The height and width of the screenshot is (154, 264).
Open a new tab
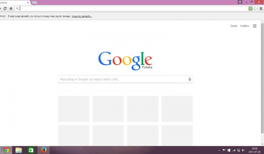tap(34, 2)
